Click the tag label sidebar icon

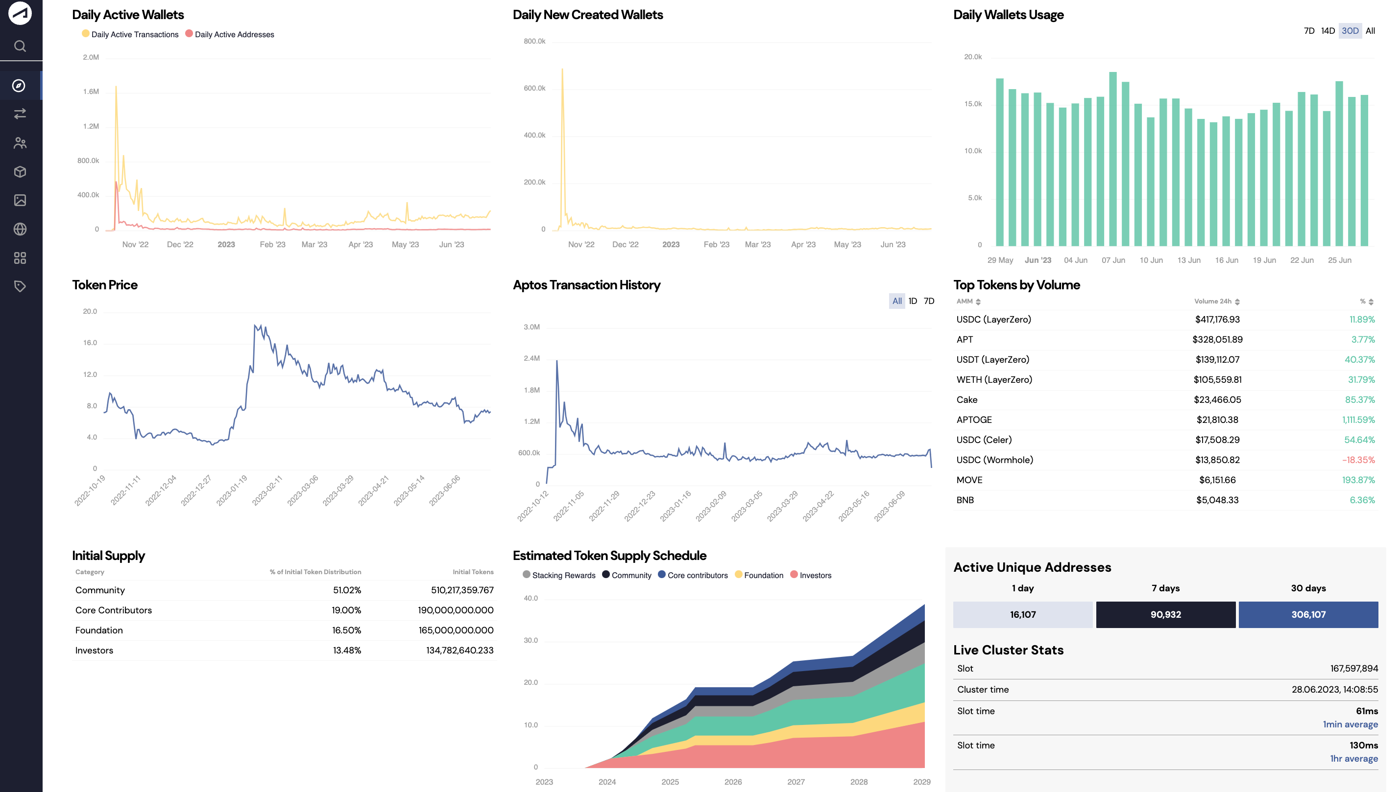click(20, 286)
